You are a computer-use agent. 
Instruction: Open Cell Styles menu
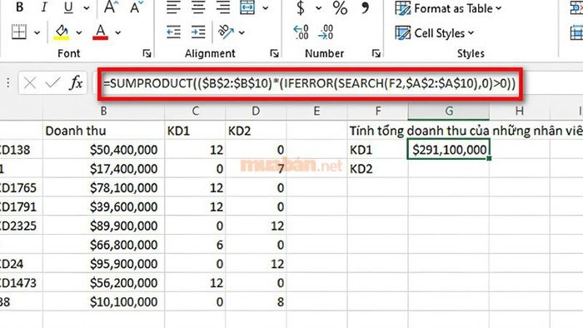click(435, 33)
